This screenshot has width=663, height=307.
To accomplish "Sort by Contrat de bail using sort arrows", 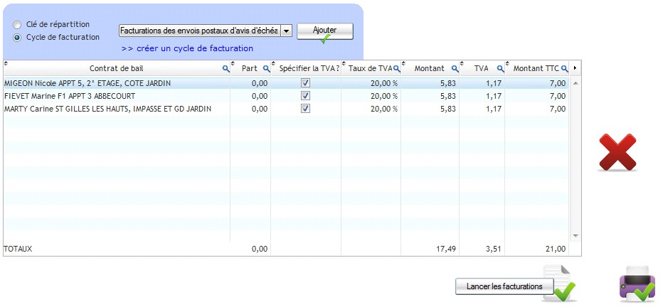I will click(x=6, y=64).
